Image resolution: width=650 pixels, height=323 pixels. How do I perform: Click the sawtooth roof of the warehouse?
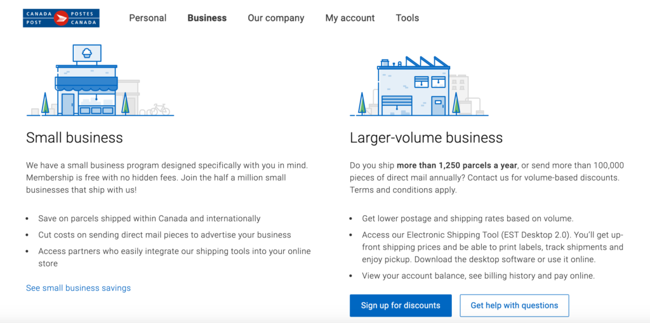[427, 62]
